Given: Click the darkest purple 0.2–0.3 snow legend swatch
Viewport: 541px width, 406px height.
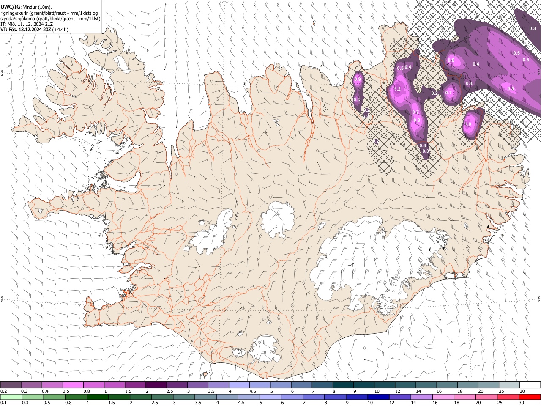Looking at the screenshot, I should click(11, 385).
